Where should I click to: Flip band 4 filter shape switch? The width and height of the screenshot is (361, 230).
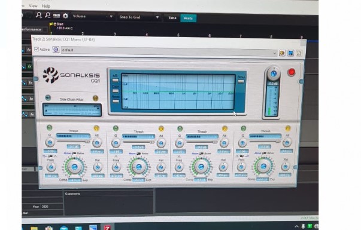[x=241, y=156]
